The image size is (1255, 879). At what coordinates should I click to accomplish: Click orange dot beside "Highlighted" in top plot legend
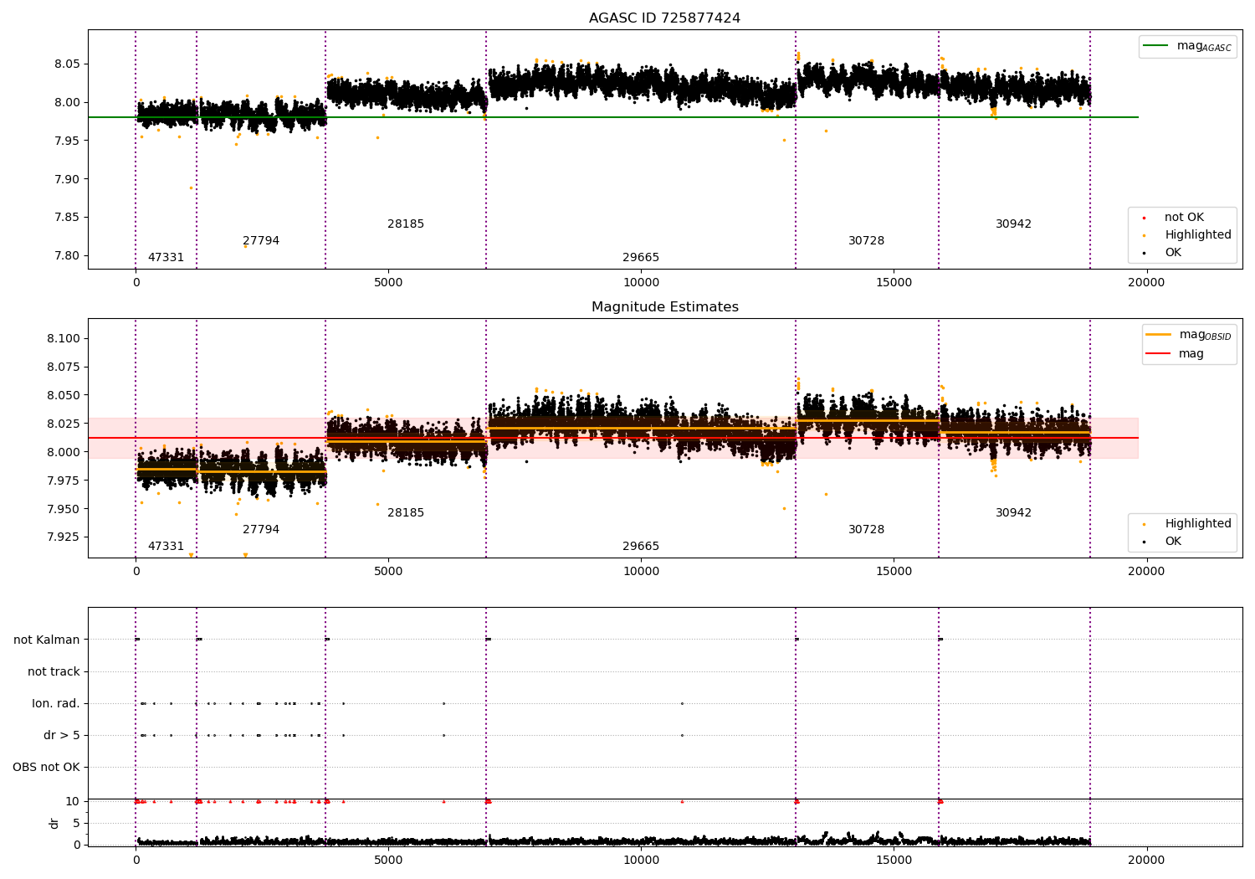coord(1145,235)
